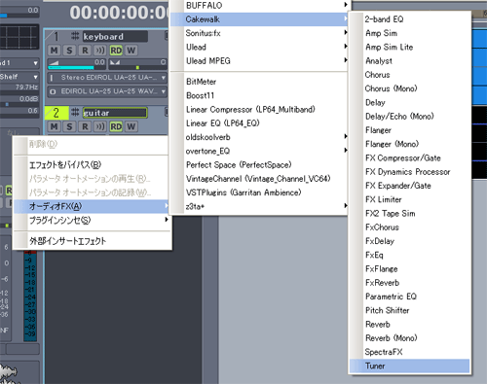Select Linear EQ (LP64_EQ)
The width and height of the screenshot is (487, 384).
259,123
